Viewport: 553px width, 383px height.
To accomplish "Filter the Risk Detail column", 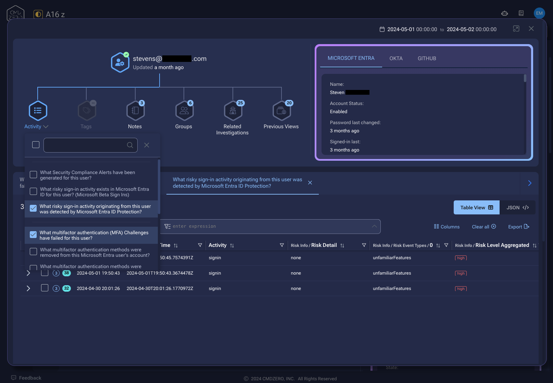I will [364, 245].
